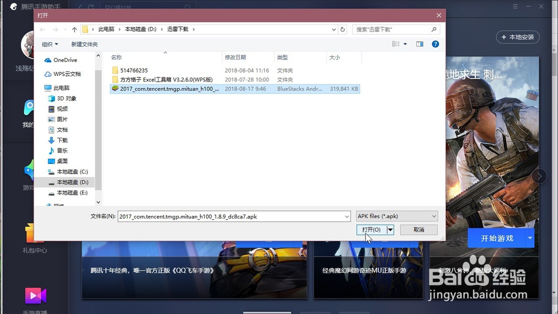Open the recent locations dropdown arrow
This screenshot has height=314, width=558.
(65, 30)
